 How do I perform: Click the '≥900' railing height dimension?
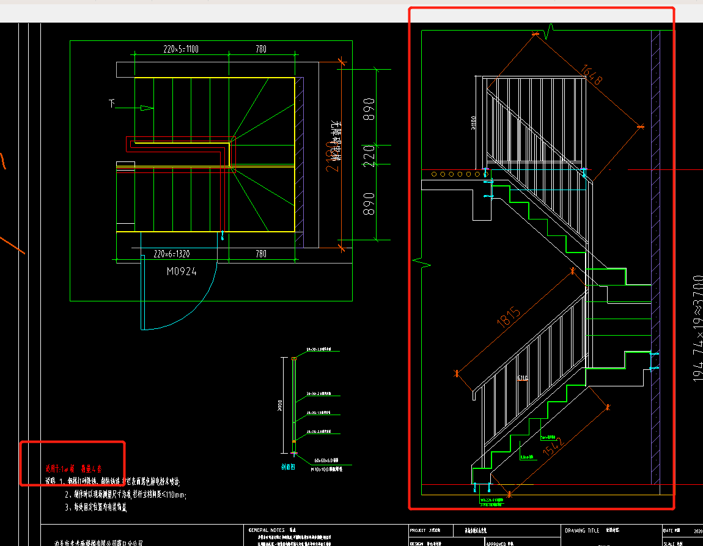[280, 406]
